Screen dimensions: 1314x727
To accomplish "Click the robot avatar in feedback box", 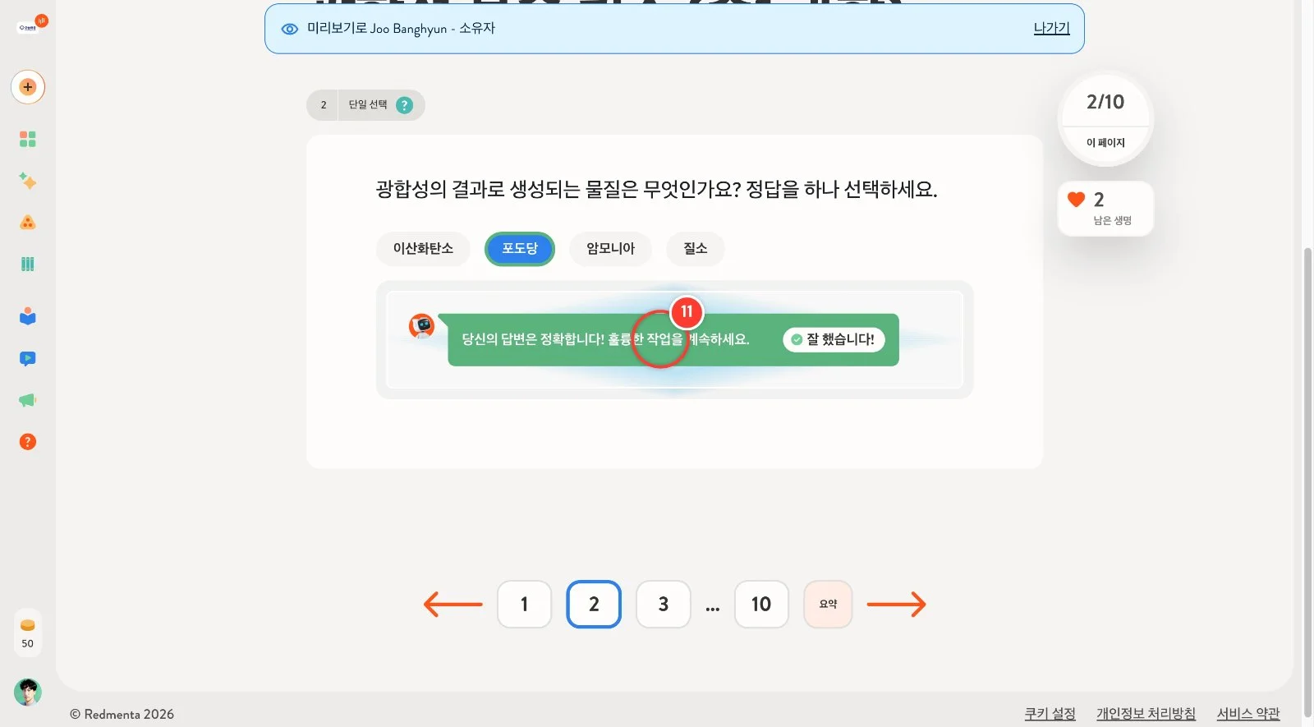I will [422, 326].
